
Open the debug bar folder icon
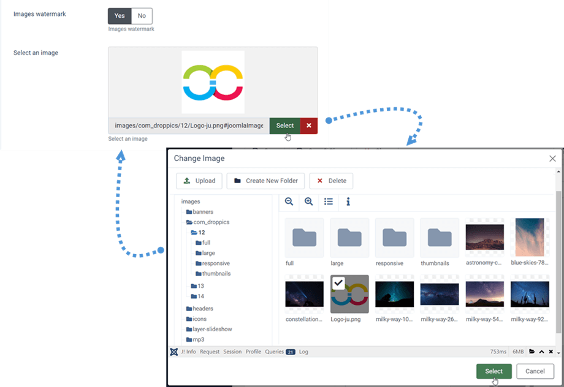pyautogui.click(x=532, y=352)
